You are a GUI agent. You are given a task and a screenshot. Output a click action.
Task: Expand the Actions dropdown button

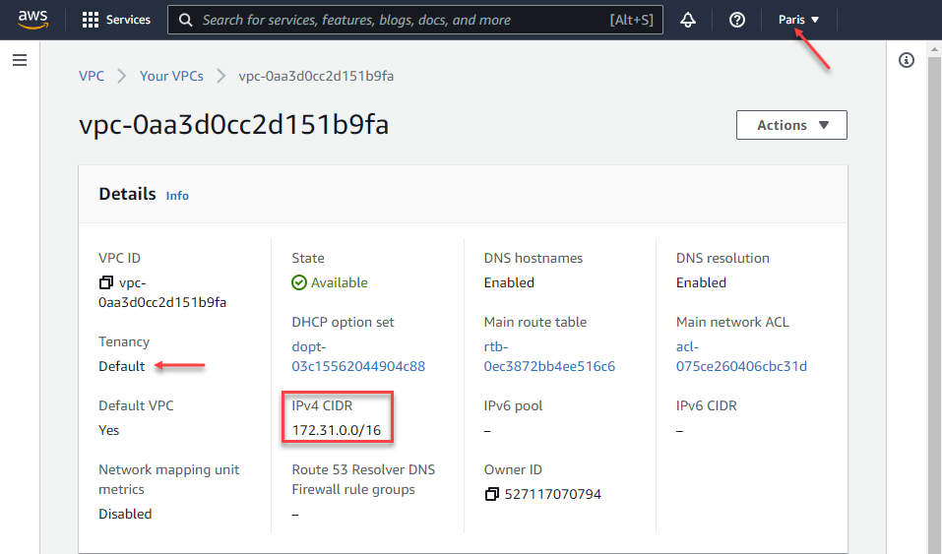[x=791, y=125]
